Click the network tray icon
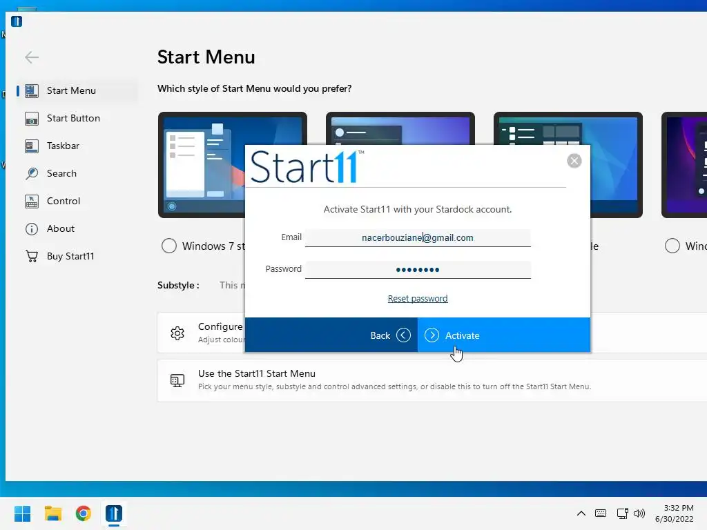This screenshot has height=530, width=707. click(622, 513)
